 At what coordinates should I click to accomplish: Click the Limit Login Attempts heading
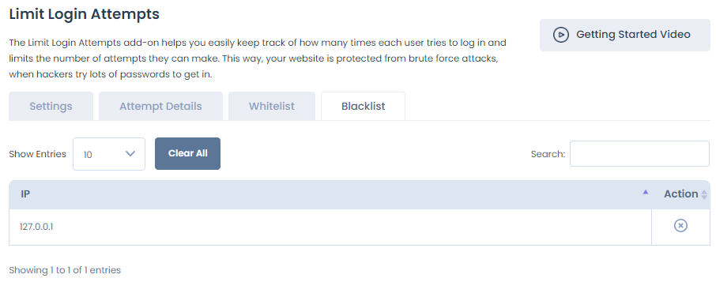(x=84, y=14)
